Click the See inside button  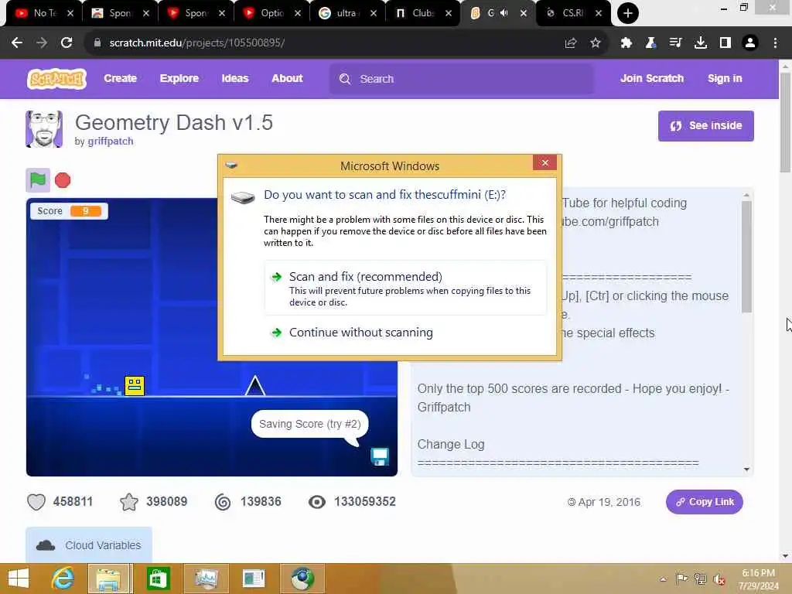705,126
